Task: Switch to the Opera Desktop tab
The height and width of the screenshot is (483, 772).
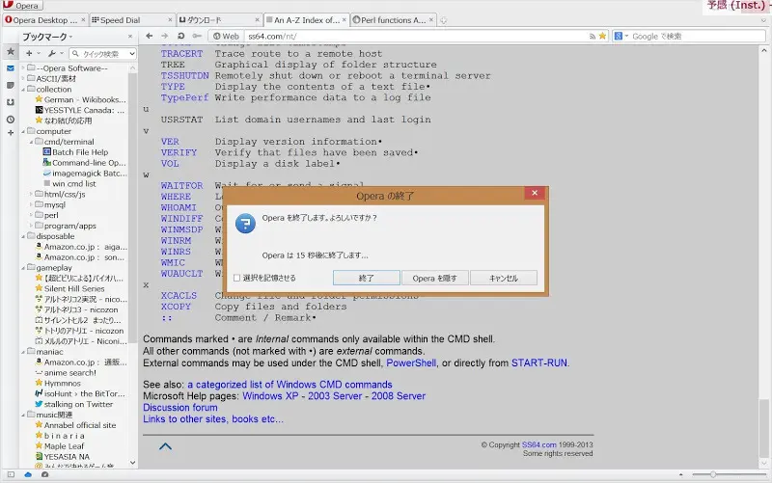Action: pos(44,20)
